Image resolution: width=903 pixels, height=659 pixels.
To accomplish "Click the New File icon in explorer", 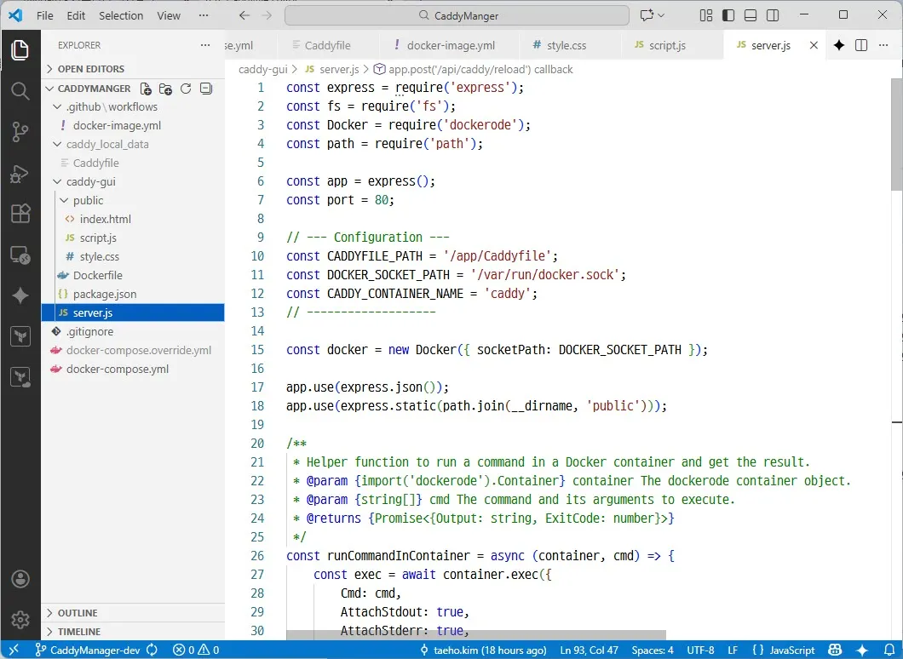I will [x=146, y=89].
